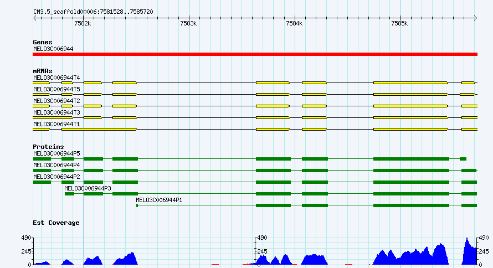
Task: Click the scaffold location text CM3.5_scaffold00006:7581528..7585720
Action: coord(93,12)
